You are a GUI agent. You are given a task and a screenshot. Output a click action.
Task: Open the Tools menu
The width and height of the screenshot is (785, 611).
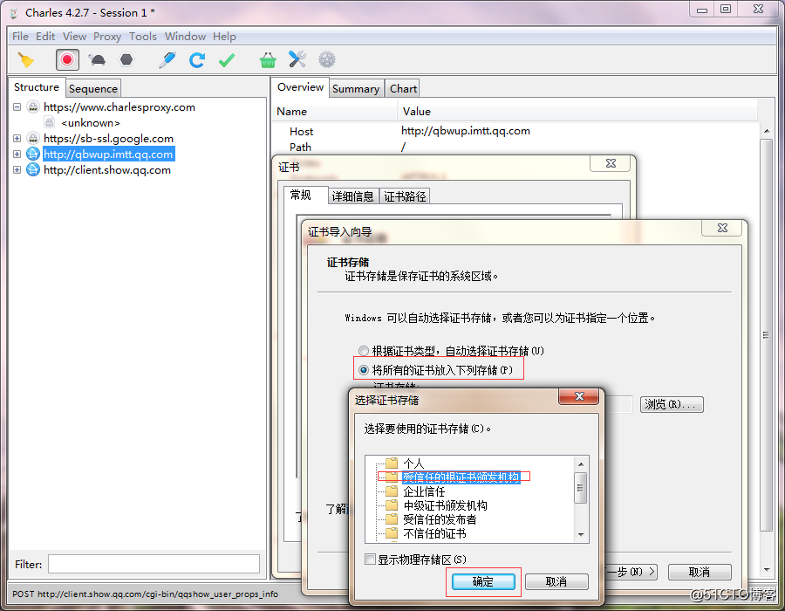click(143, 37)
